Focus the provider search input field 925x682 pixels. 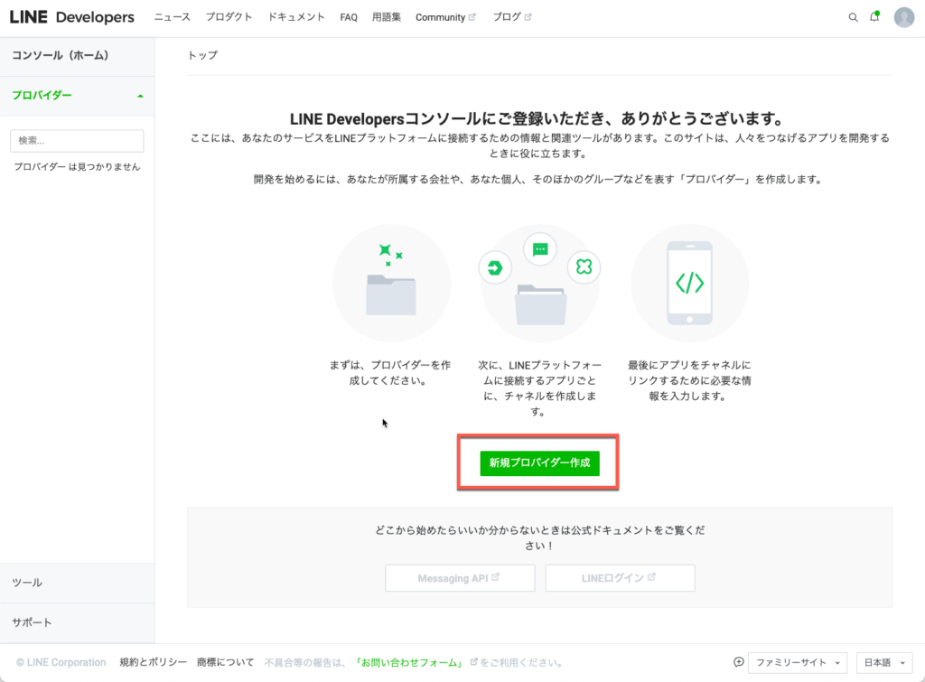click(77, 141)
